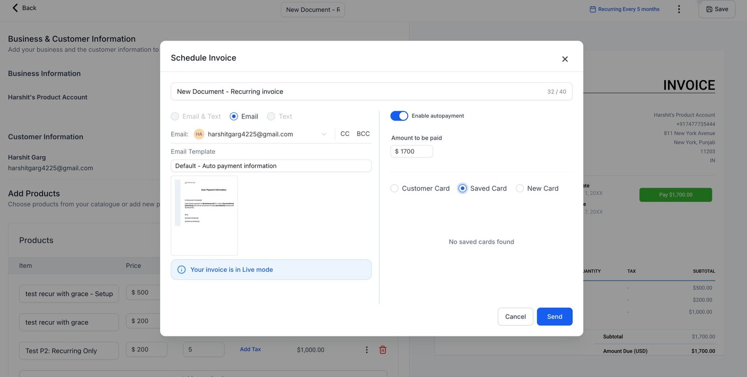Open the Email Template dropdown
Image resolution: width=747 pixels, height=377 pixels.
(x=271, y=166)
